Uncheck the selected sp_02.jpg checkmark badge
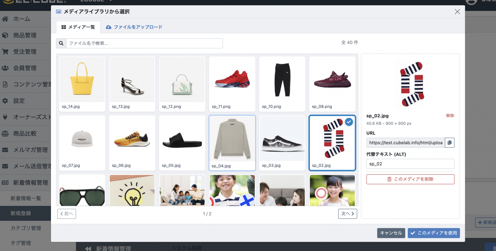496x251 pixels. click(349, 122)
